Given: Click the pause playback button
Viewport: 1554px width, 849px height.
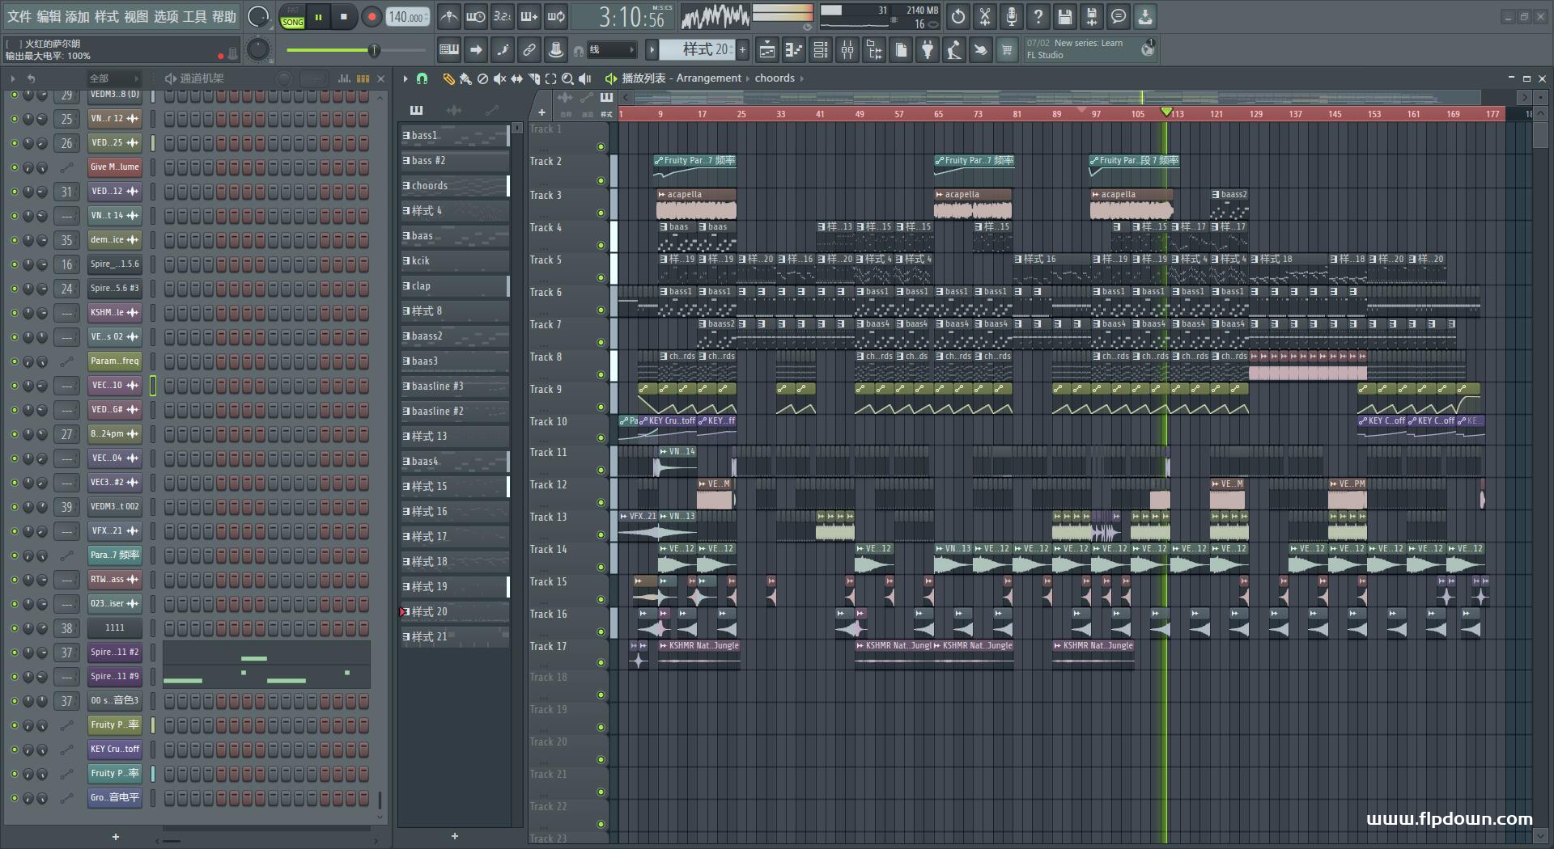Looking at the screenshot, I should 318,17.
